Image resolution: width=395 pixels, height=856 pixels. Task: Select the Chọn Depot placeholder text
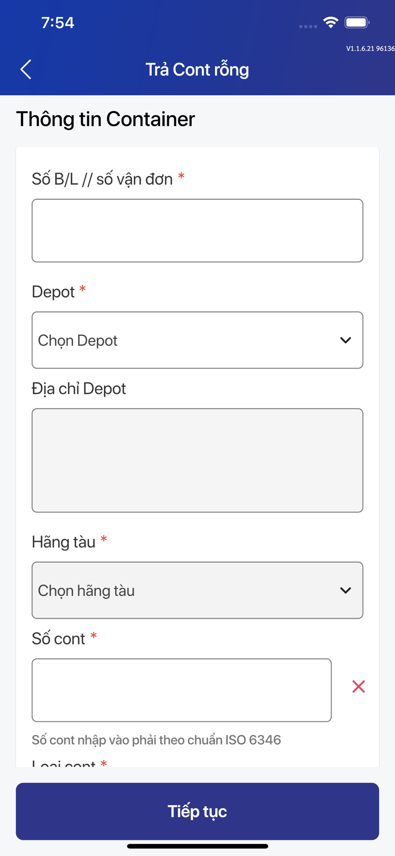78,341
